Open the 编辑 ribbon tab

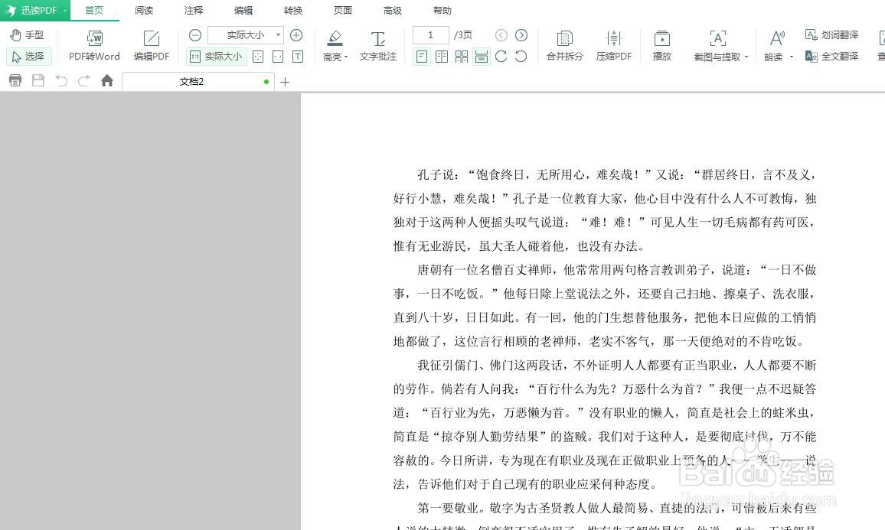click(243, 11)
